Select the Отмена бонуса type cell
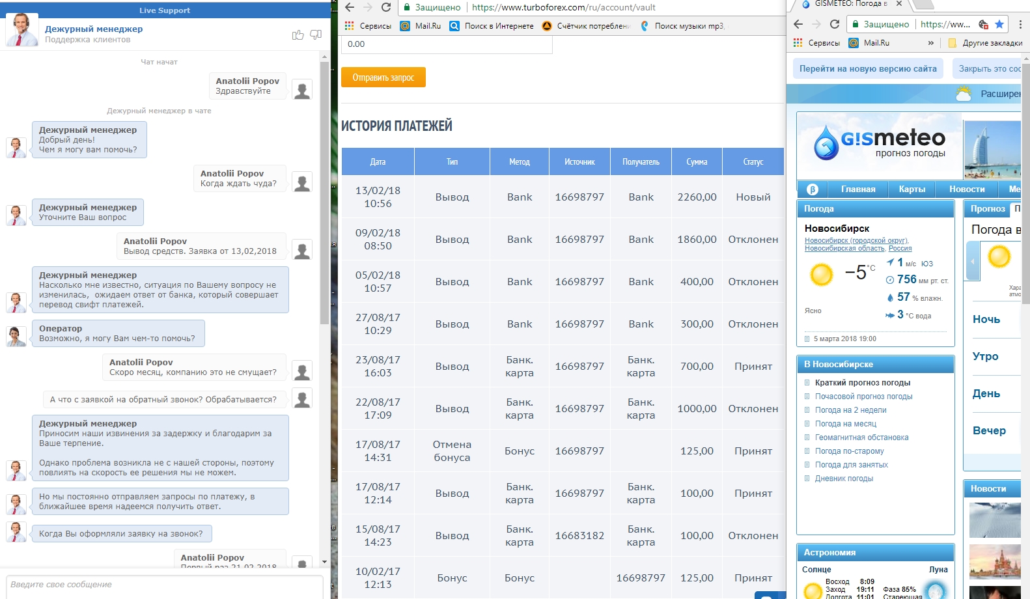Screen dimensions: 1030x599 pos(452,451)
